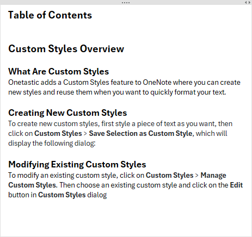This screenshot has height=237, width=252.
Task: Click the line 'new styles and reuse them'
Action: click(x=117, y=92)
